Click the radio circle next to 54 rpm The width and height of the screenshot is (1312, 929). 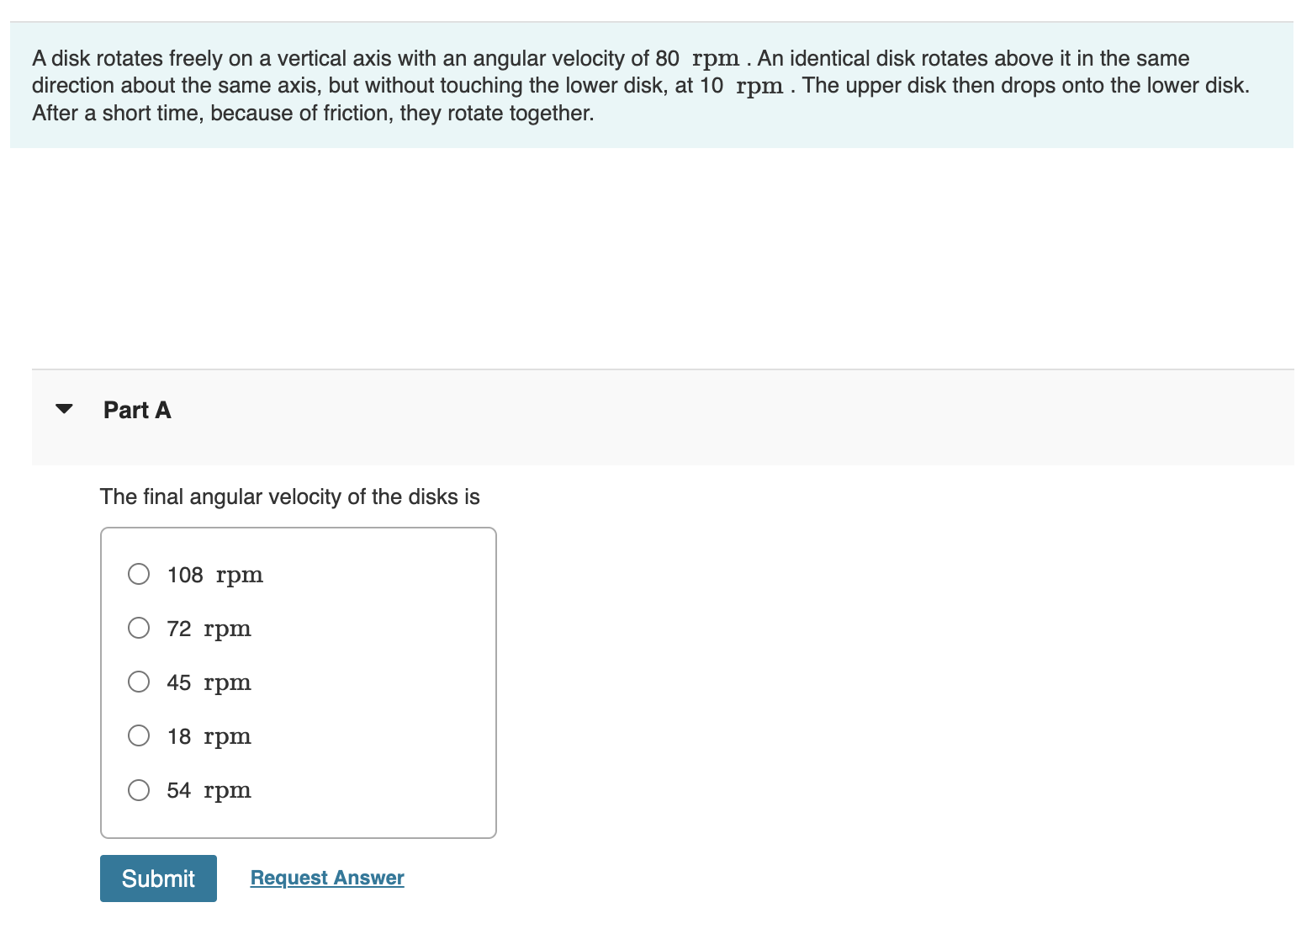click(x=139, y=789)
